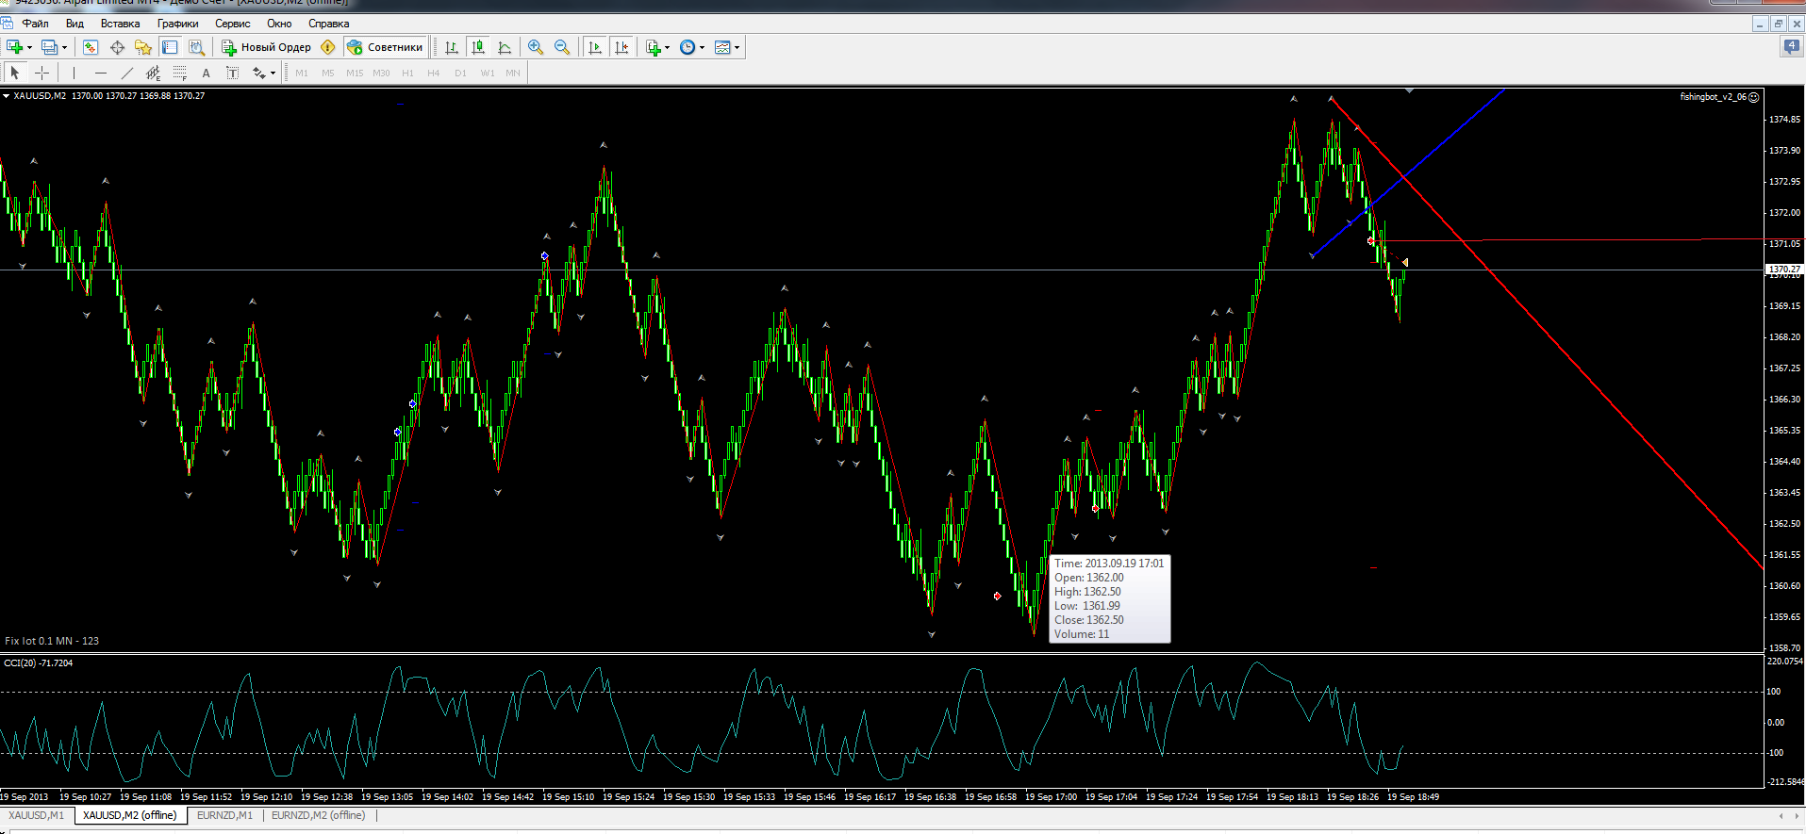Open the Вставка menu
1806x834 pixels.
pyautogui.click(x=120, y=24)
